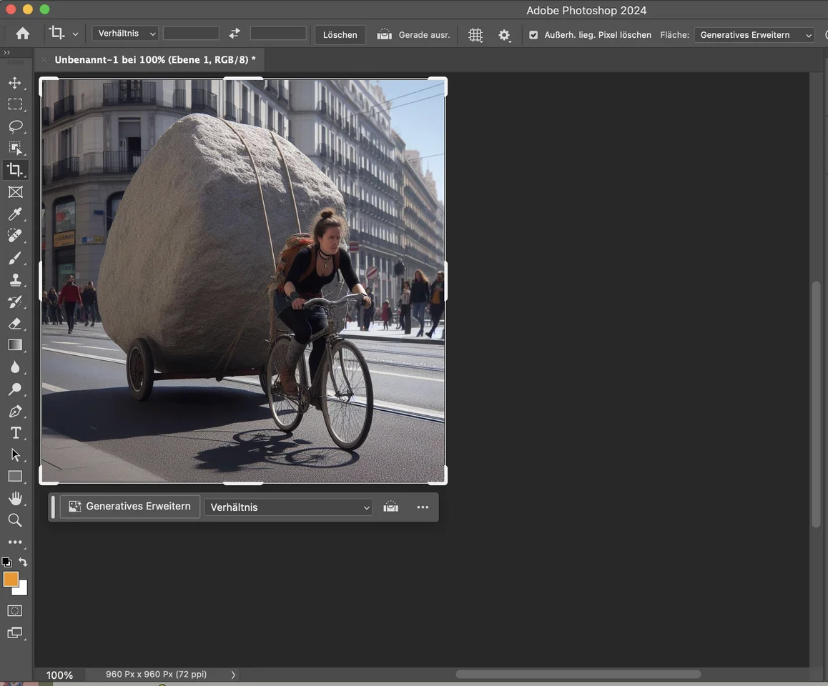The width and height of the screenshot is (828, 686).
Task: Click the crop width input field
Action: click(x=191, y=34)
